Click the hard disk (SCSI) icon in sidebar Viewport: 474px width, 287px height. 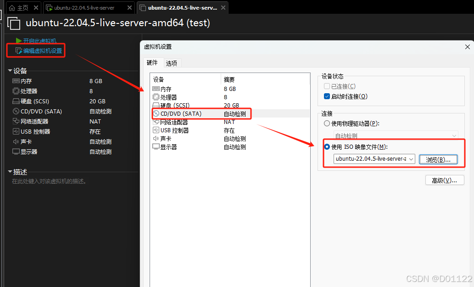tap(16, 101)
